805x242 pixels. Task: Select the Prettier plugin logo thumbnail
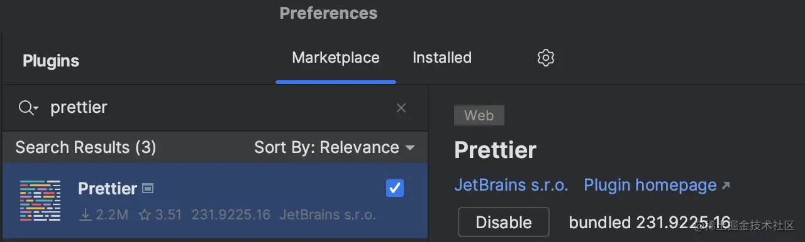click(40, 201)
